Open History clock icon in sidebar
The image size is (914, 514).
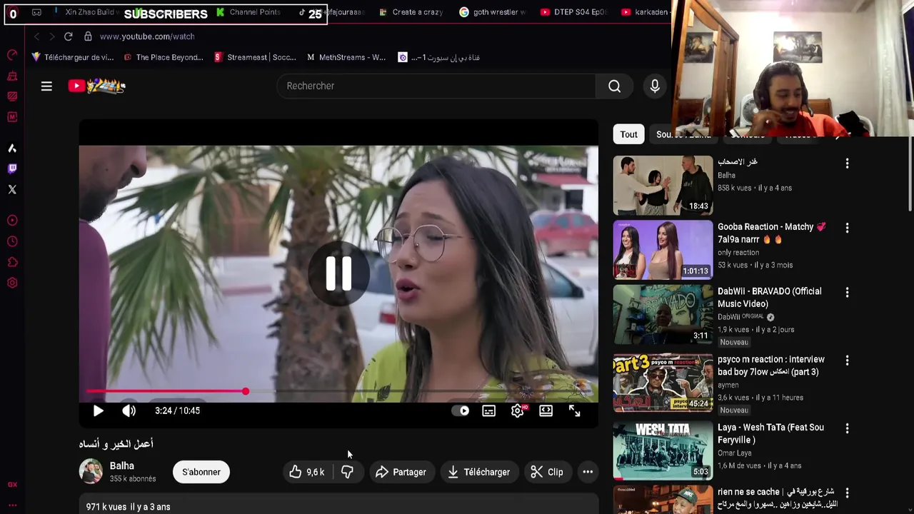(12, 241)
